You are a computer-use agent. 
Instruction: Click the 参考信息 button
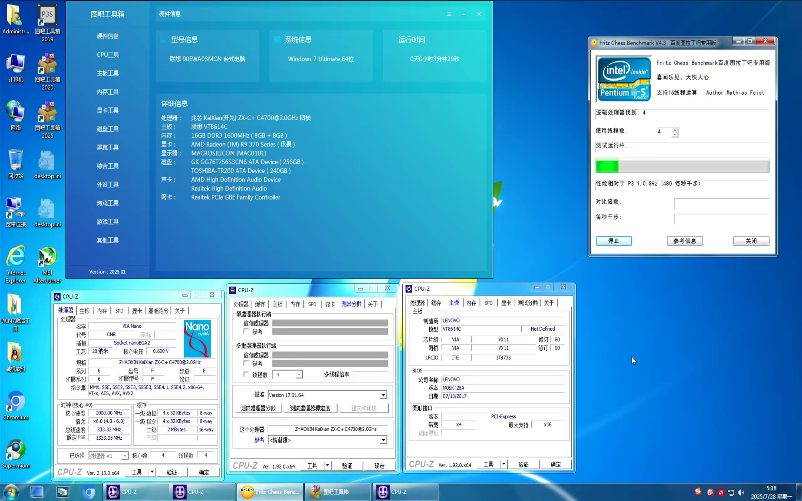tap(685, 240)
